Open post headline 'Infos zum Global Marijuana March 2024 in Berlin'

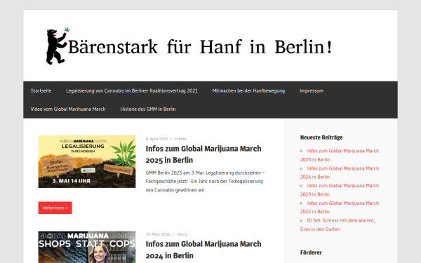pos(203,250)
